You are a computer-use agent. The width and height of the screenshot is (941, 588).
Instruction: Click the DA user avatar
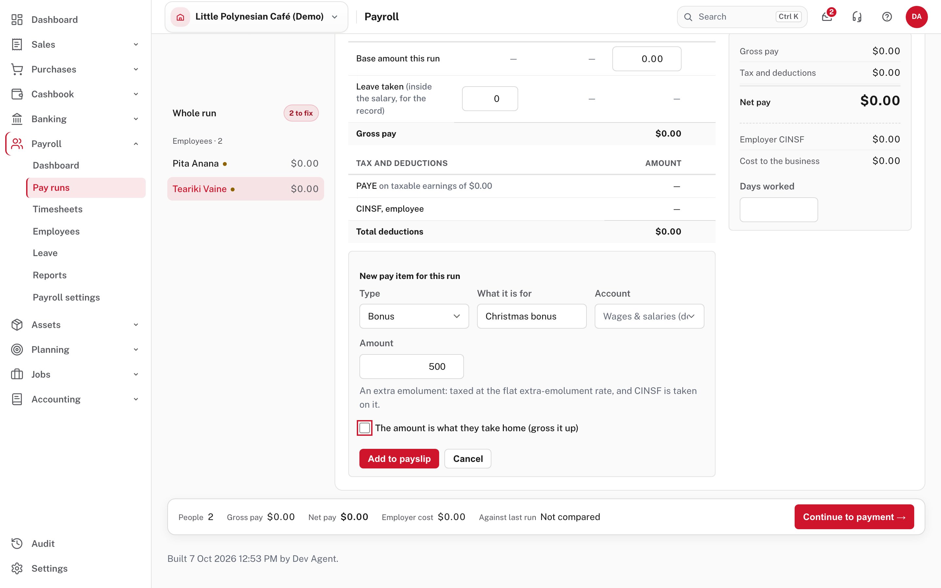916,17
